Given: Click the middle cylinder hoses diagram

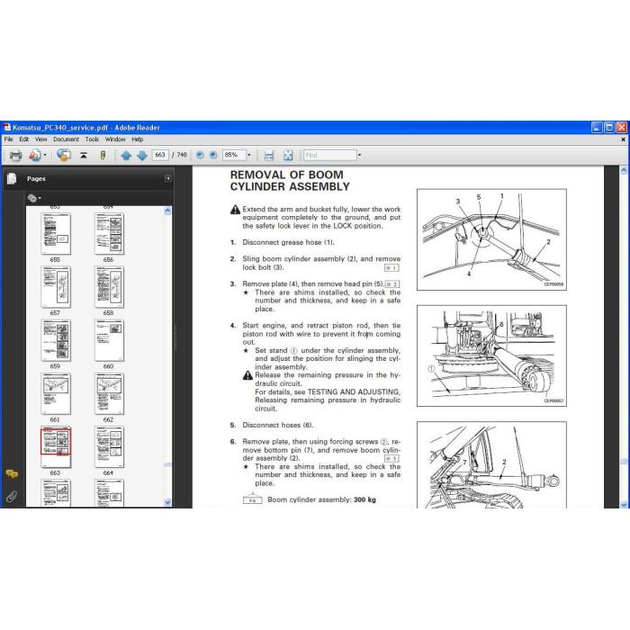Looking at the screenshot, I should click(x=491, y=355).
